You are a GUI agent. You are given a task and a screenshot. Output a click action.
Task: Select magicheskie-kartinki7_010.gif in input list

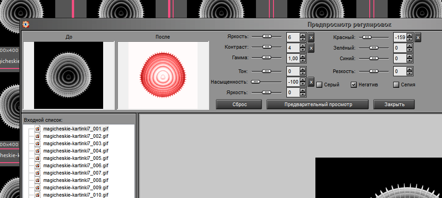pyautogui.click(x=76, y=195)
